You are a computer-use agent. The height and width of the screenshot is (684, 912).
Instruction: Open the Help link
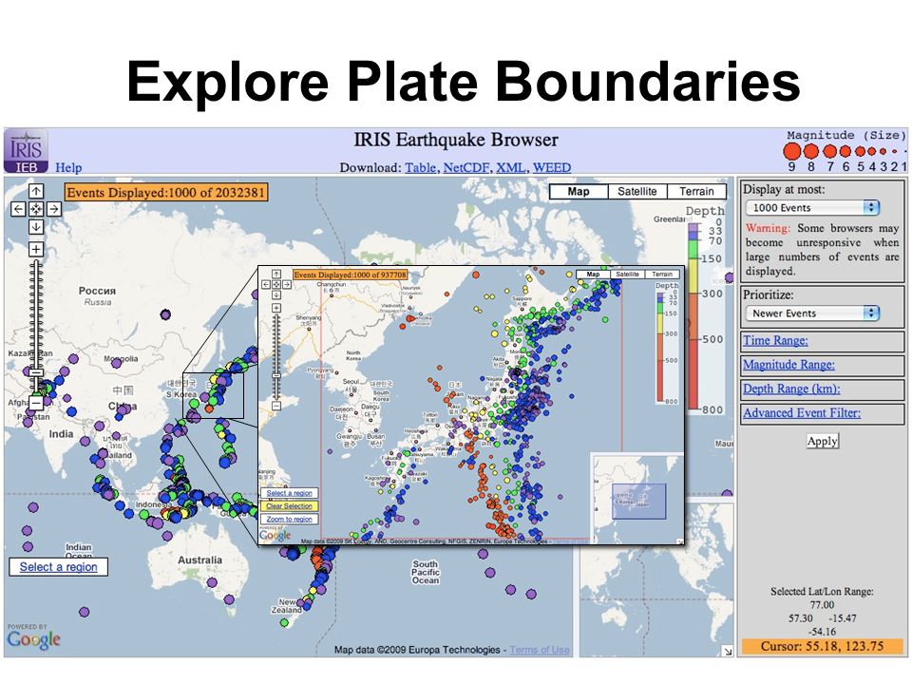coord(68,167)
